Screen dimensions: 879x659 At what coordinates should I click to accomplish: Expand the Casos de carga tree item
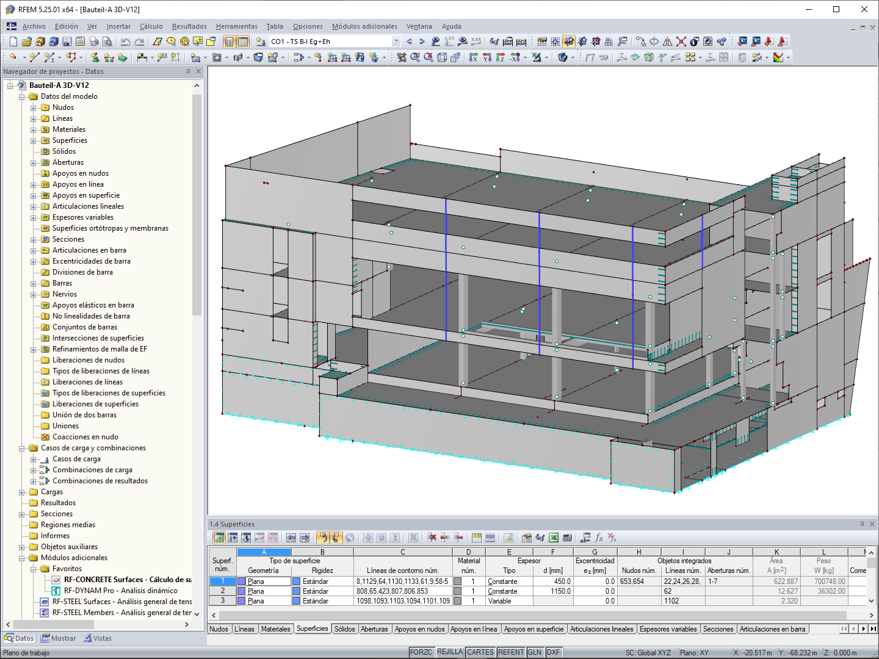[35, 459]
